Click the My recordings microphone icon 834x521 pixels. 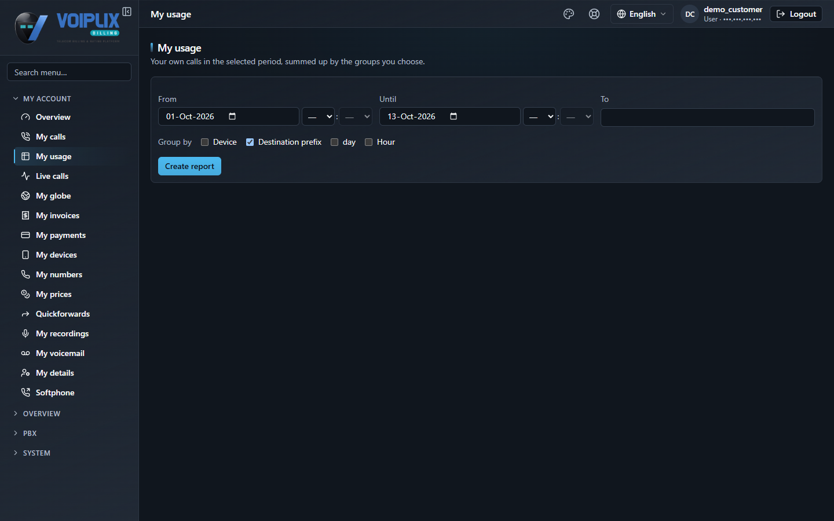(25, 333)
